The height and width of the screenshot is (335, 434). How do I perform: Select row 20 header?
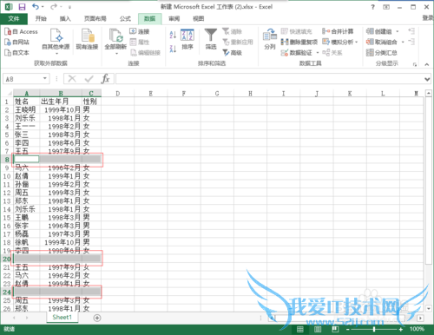(x=7, y=259)
